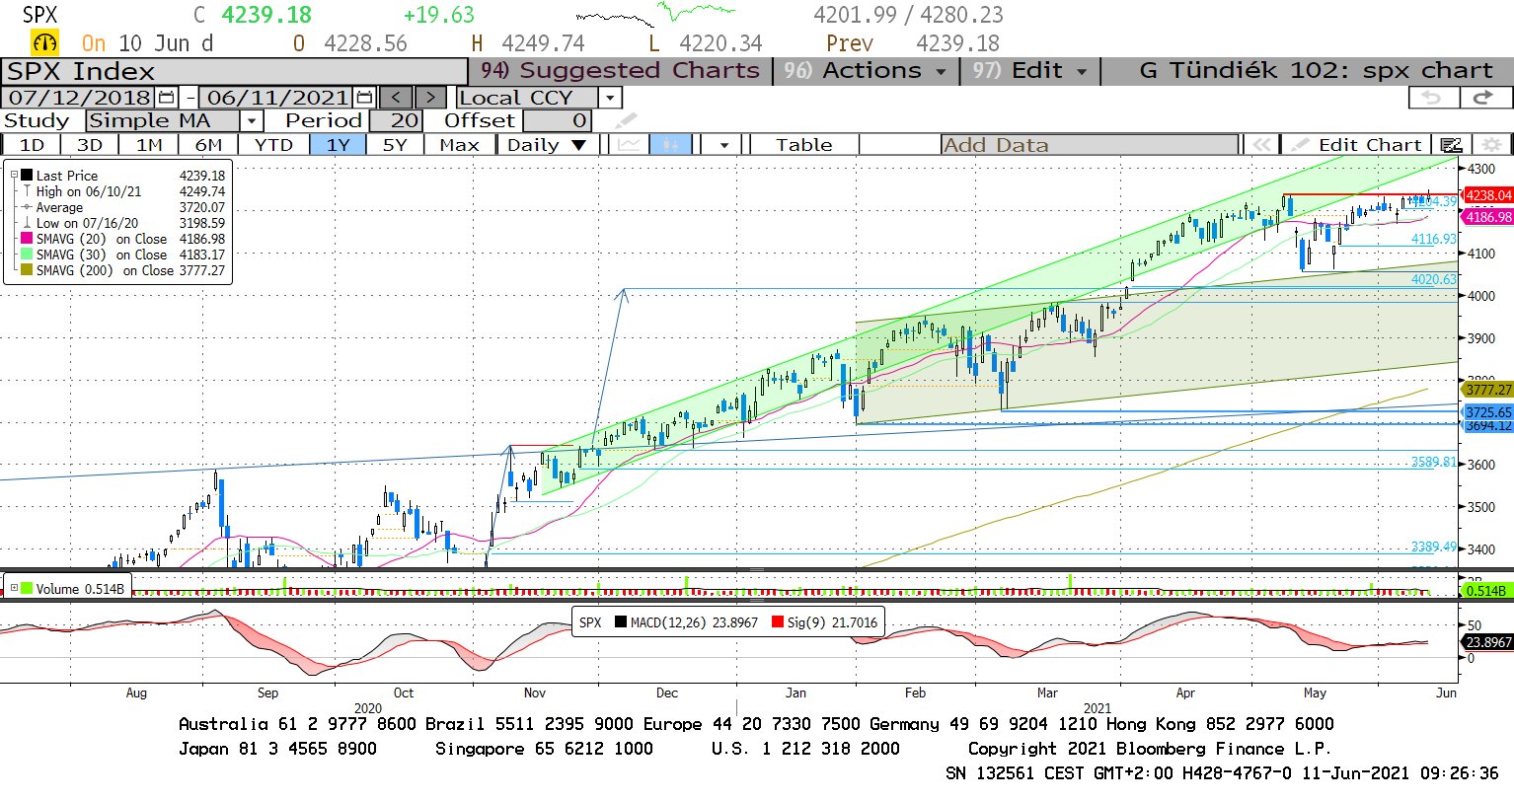The height and width of the screenshot is (802, 1514).
Task: Click the black Last Price color swatch
Action: [x=28, y=176]
